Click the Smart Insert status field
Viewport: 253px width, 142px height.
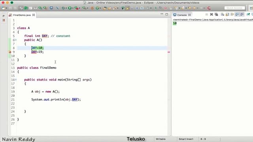186,139
